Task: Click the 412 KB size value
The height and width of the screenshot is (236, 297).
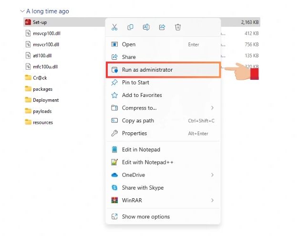Action: (252, 33)
